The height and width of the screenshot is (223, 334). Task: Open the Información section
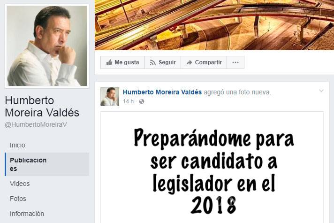tap(27, 214)
